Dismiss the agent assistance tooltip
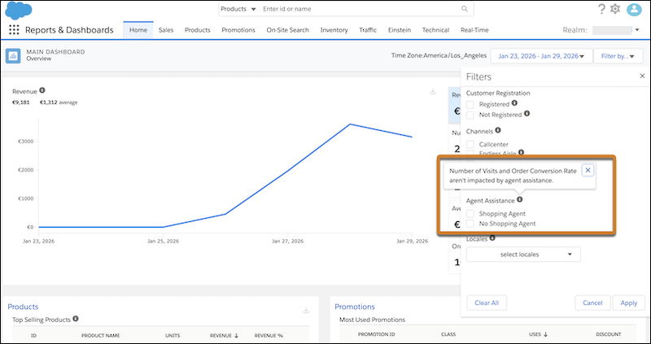The width and height of the screenshot is (651, 344). pyautogui.click(x=588, y=170)
